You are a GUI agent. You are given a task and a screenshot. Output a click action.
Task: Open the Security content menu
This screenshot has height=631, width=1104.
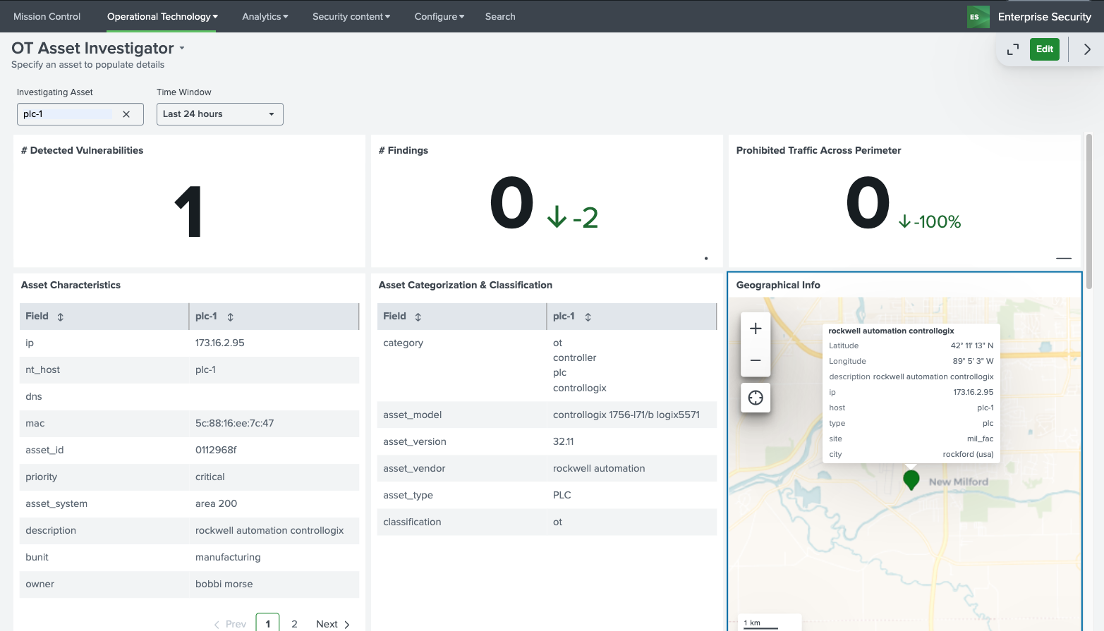point(351,16)
